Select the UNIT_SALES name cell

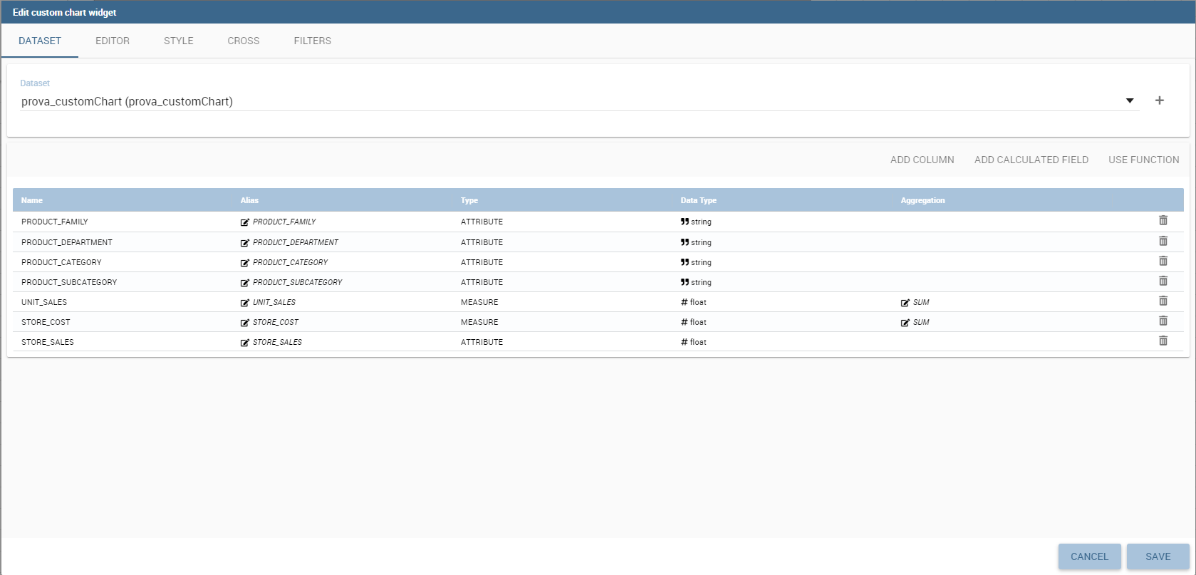pyautogui.click(x=44, y=302)
